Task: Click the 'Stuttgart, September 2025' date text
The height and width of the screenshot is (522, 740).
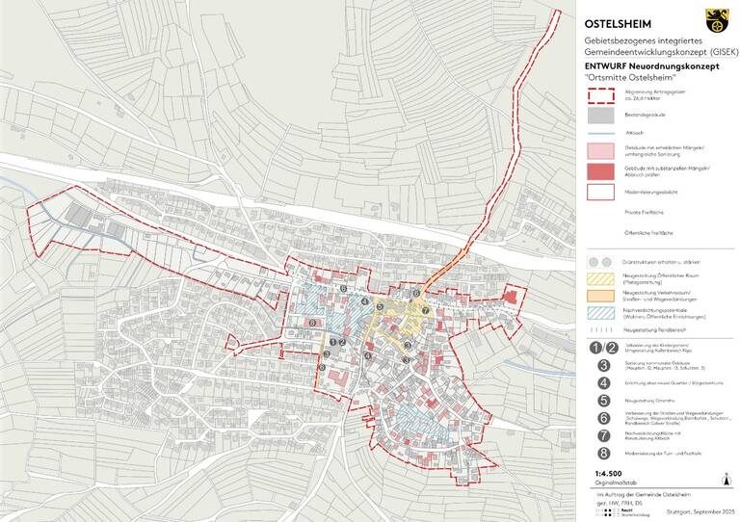Action: pyautogui.click(x=701, y=511)
